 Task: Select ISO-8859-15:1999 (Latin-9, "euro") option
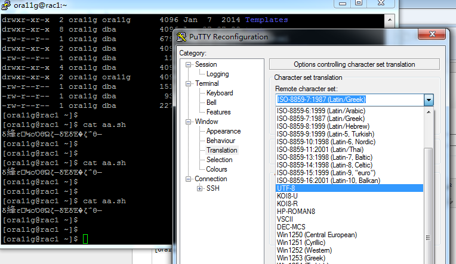point(349,172)
